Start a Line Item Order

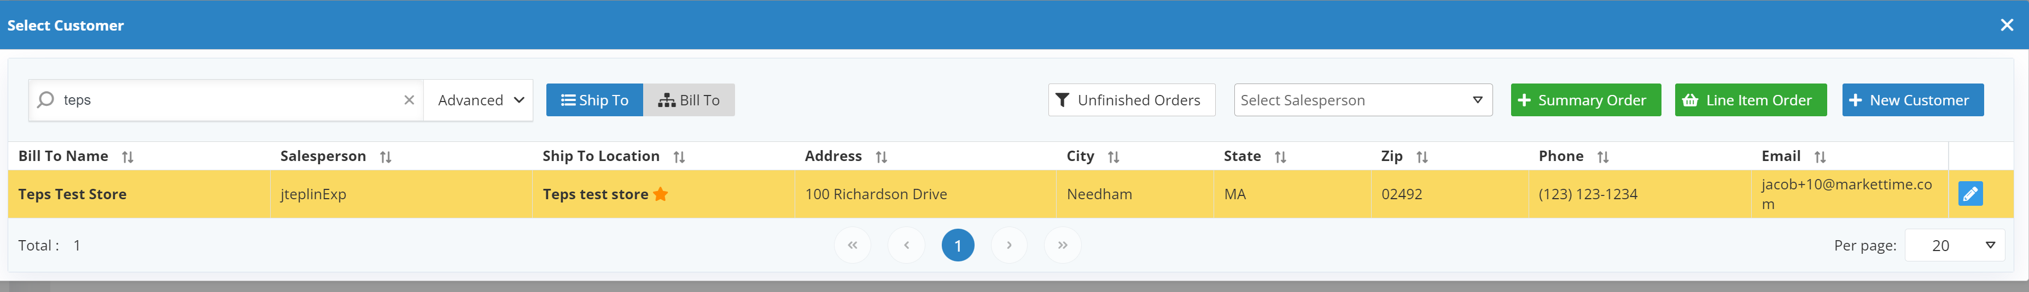pyautogui.click(x=1750, y=100)
